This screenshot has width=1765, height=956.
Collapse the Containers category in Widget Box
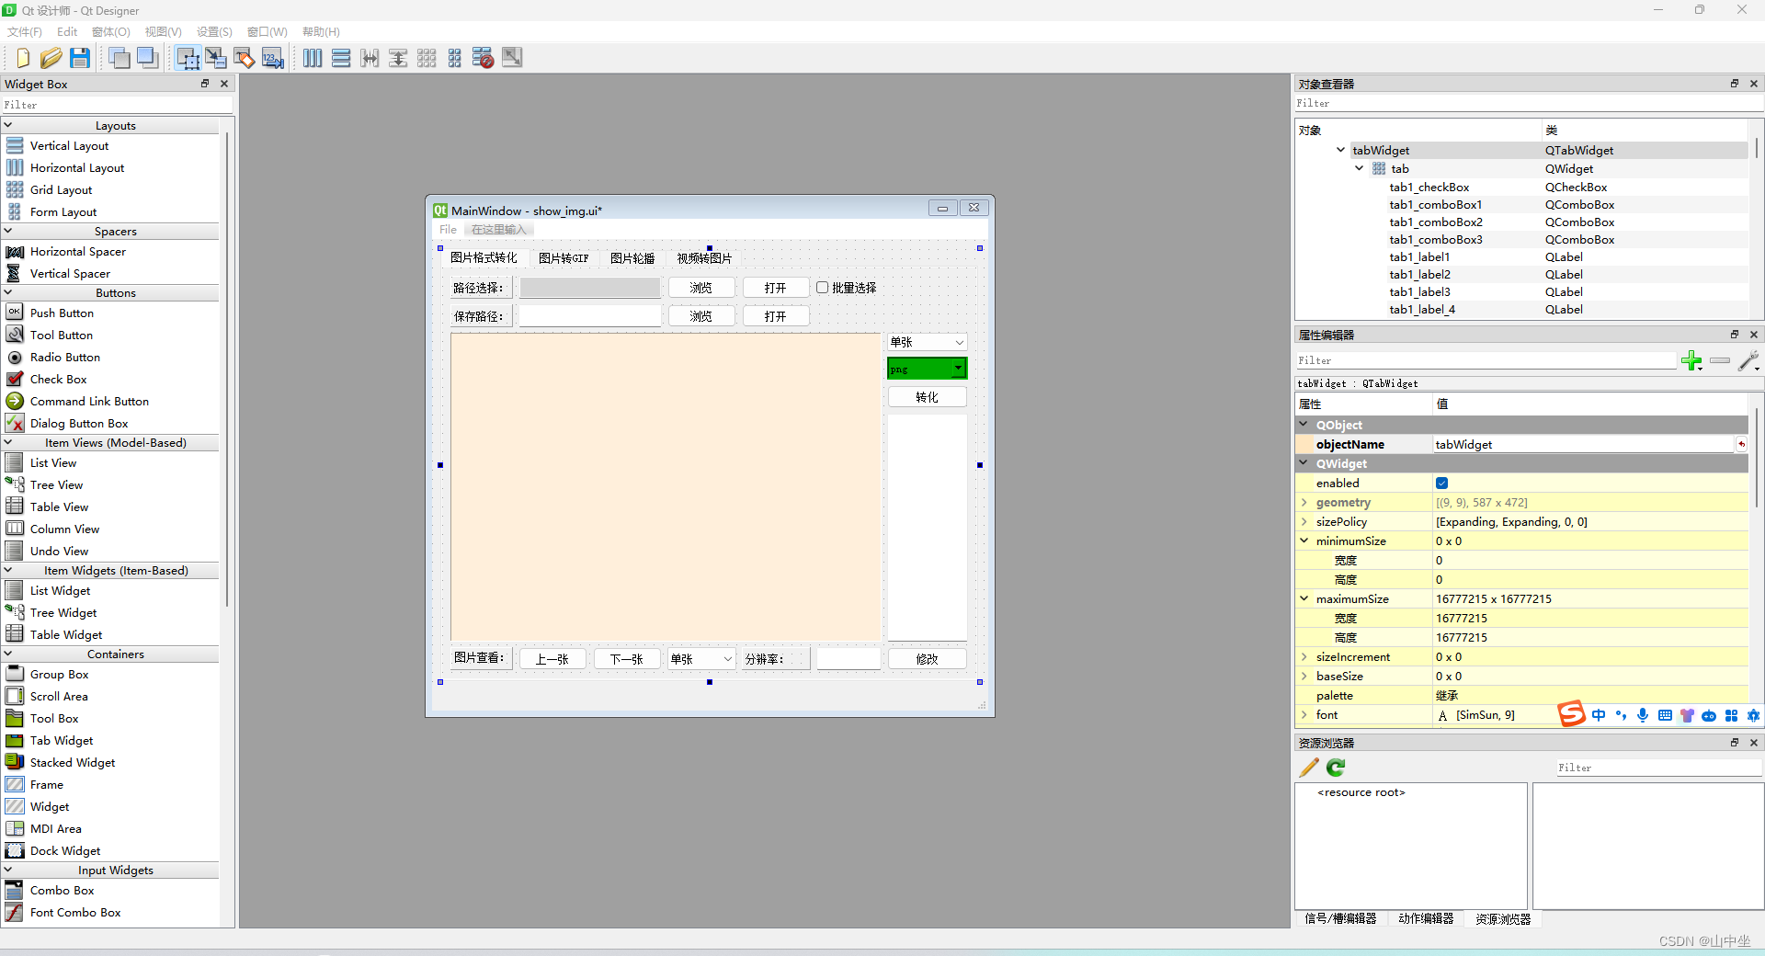[x=8, y=654]
